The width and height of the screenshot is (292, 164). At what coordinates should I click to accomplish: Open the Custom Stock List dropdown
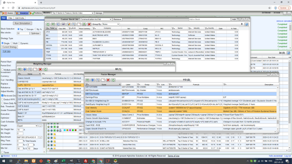96,19
